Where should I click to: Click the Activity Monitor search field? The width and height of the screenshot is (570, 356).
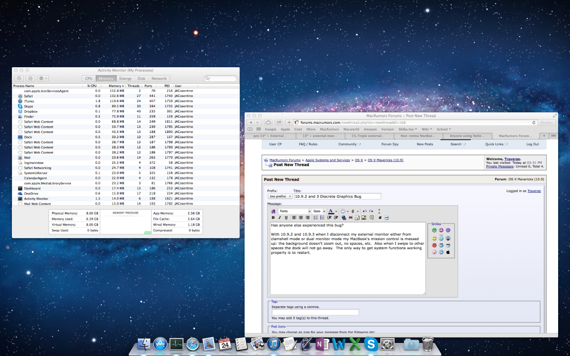point(220,78)
